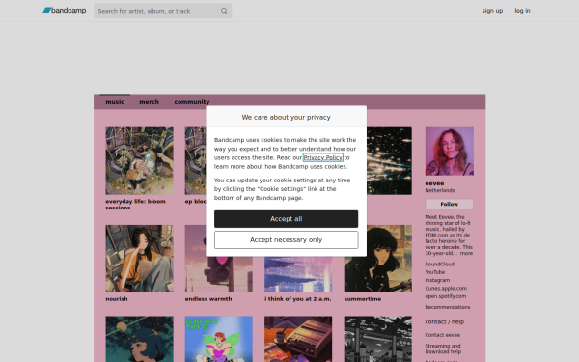This screenshot has width=579, height=362.
Task: Open the itunes.apple.com link
Action: tap(446, 288)
